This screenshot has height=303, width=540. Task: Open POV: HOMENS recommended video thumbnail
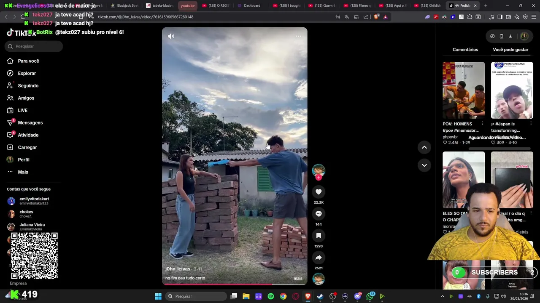click(464, 90)
